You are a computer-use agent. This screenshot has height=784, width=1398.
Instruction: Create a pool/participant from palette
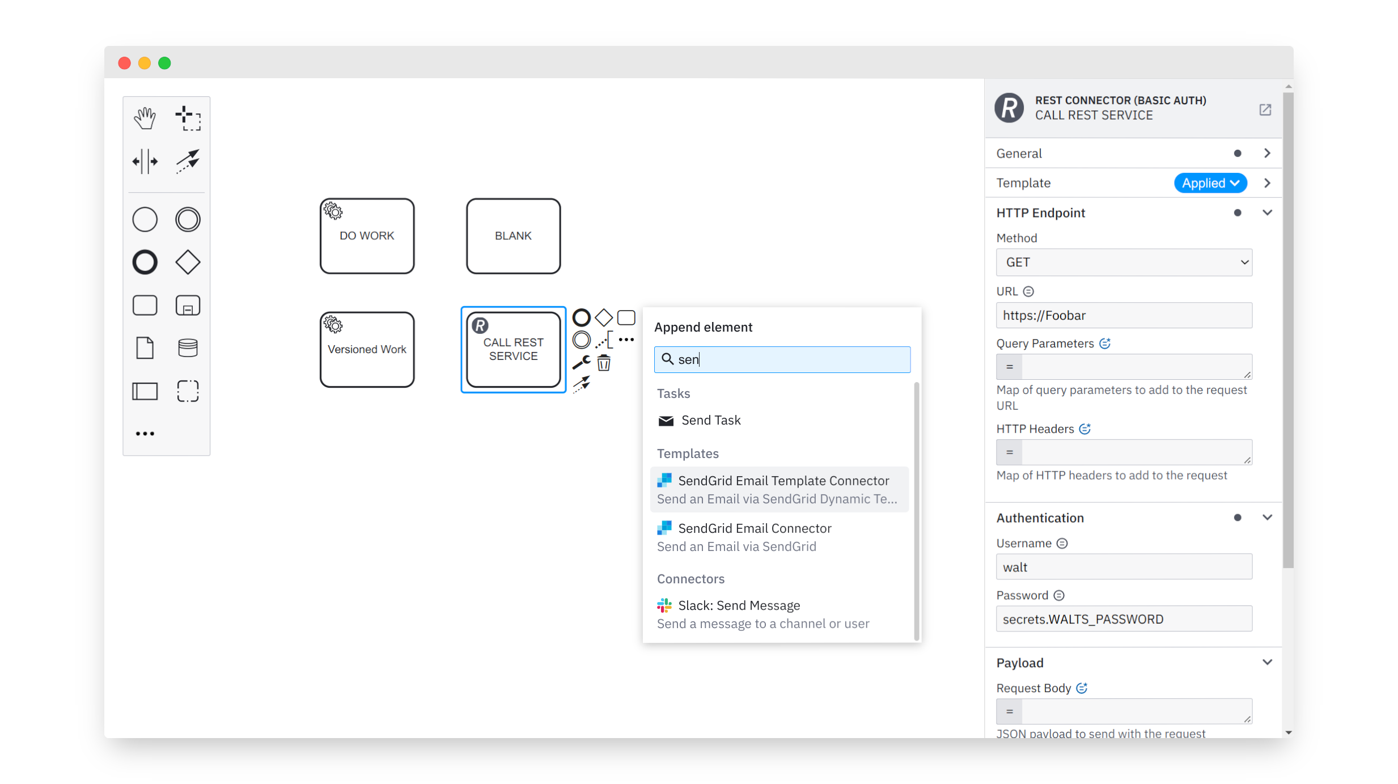tap(145, 391)
